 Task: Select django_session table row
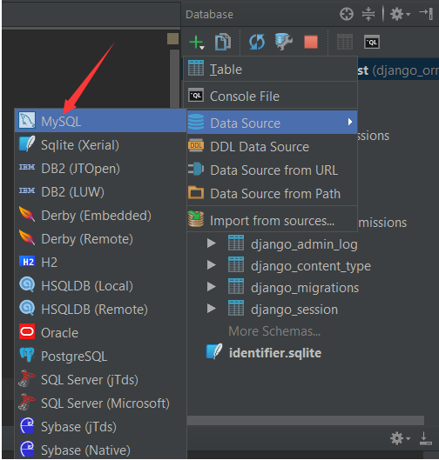294,310
